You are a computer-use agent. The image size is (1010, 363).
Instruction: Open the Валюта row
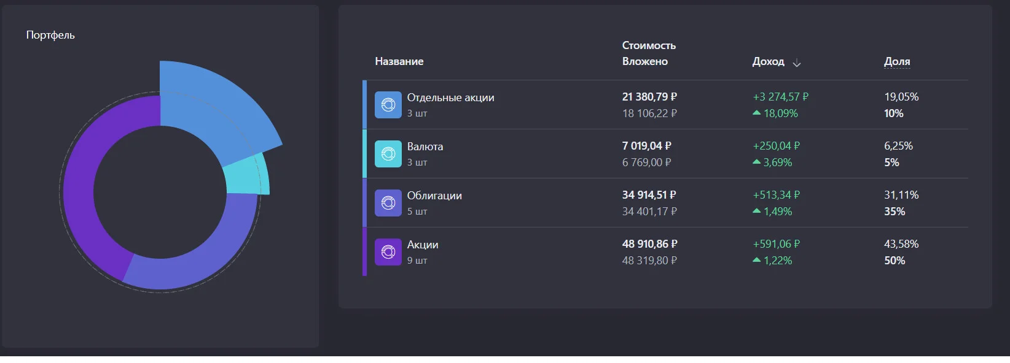[666, 154]
